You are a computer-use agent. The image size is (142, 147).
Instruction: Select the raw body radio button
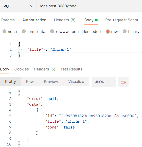(x=108, y=31)
